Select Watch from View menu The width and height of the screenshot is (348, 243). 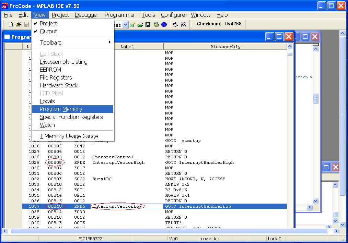72,125
